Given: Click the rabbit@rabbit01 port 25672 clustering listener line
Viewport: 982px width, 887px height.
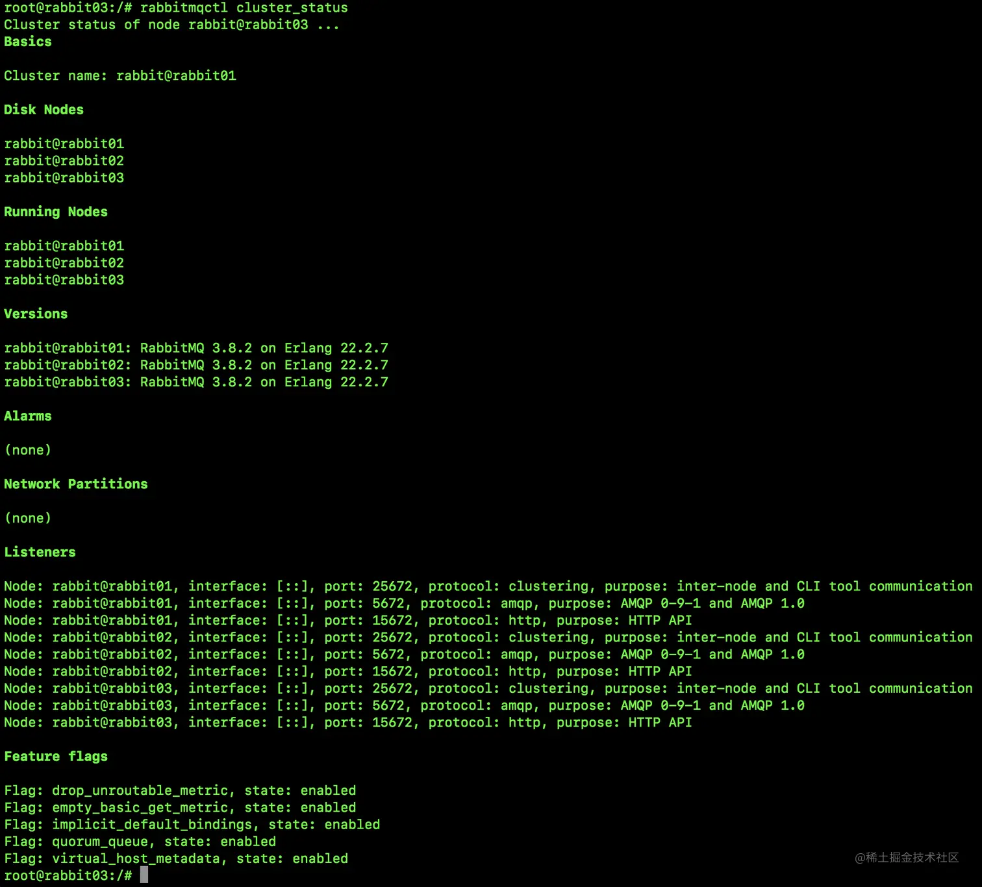Looking at the screenshot, I should [488, 586].
